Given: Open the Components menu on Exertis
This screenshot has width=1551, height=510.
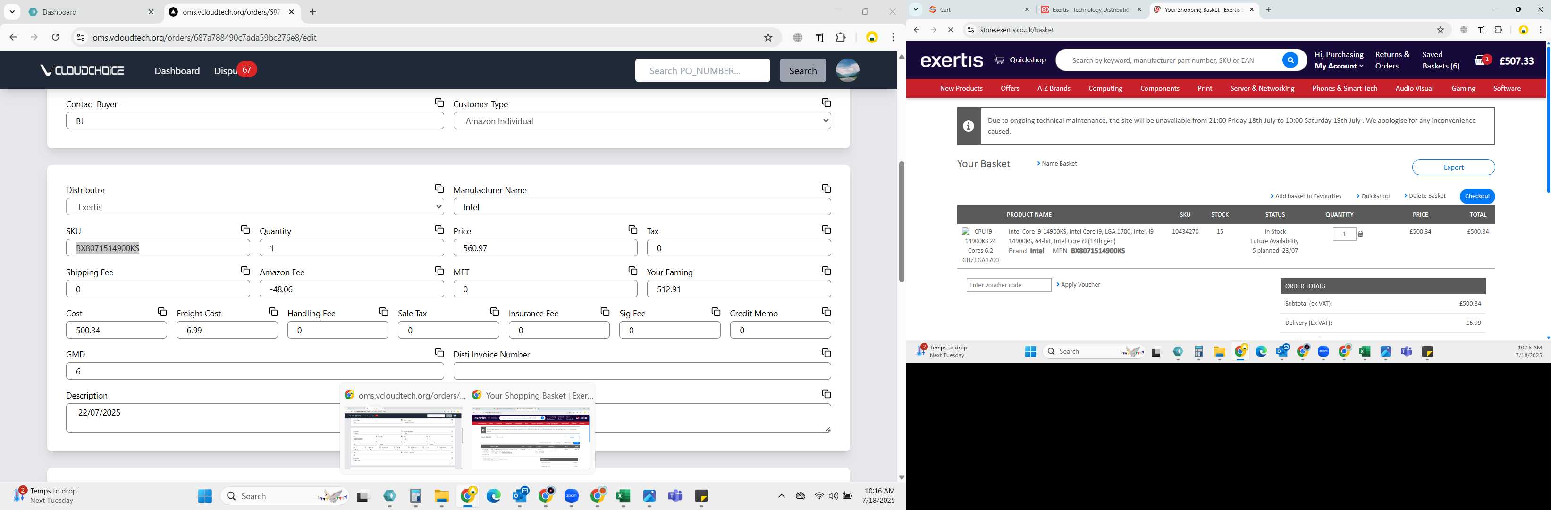Looking at the screenshot, I should click(x=1159, y=88).
